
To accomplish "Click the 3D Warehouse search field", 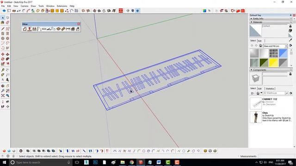I will 274,93.
